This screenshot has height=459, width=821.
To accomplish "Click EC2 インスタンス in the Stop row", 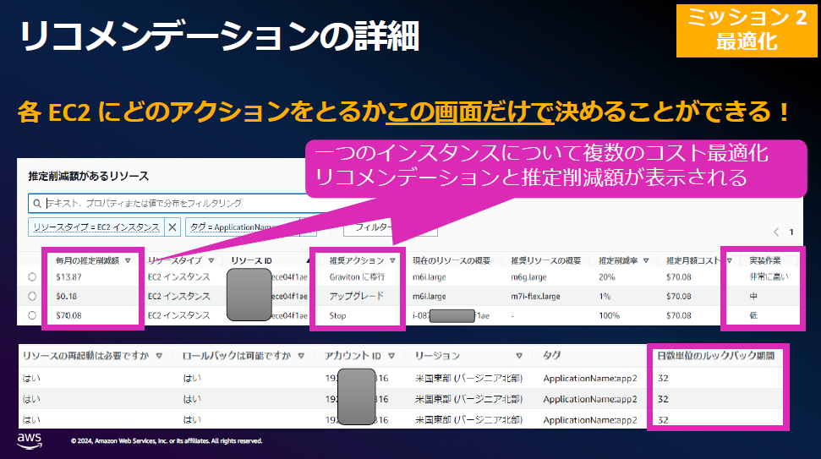I will pyautogui.click(x=178, y=315).
